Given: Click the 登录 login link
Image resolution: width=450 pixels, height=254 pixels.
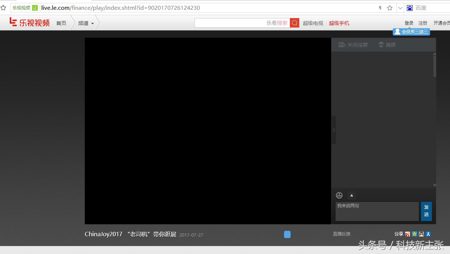Looking at the screenshot, I should (409, 22).
